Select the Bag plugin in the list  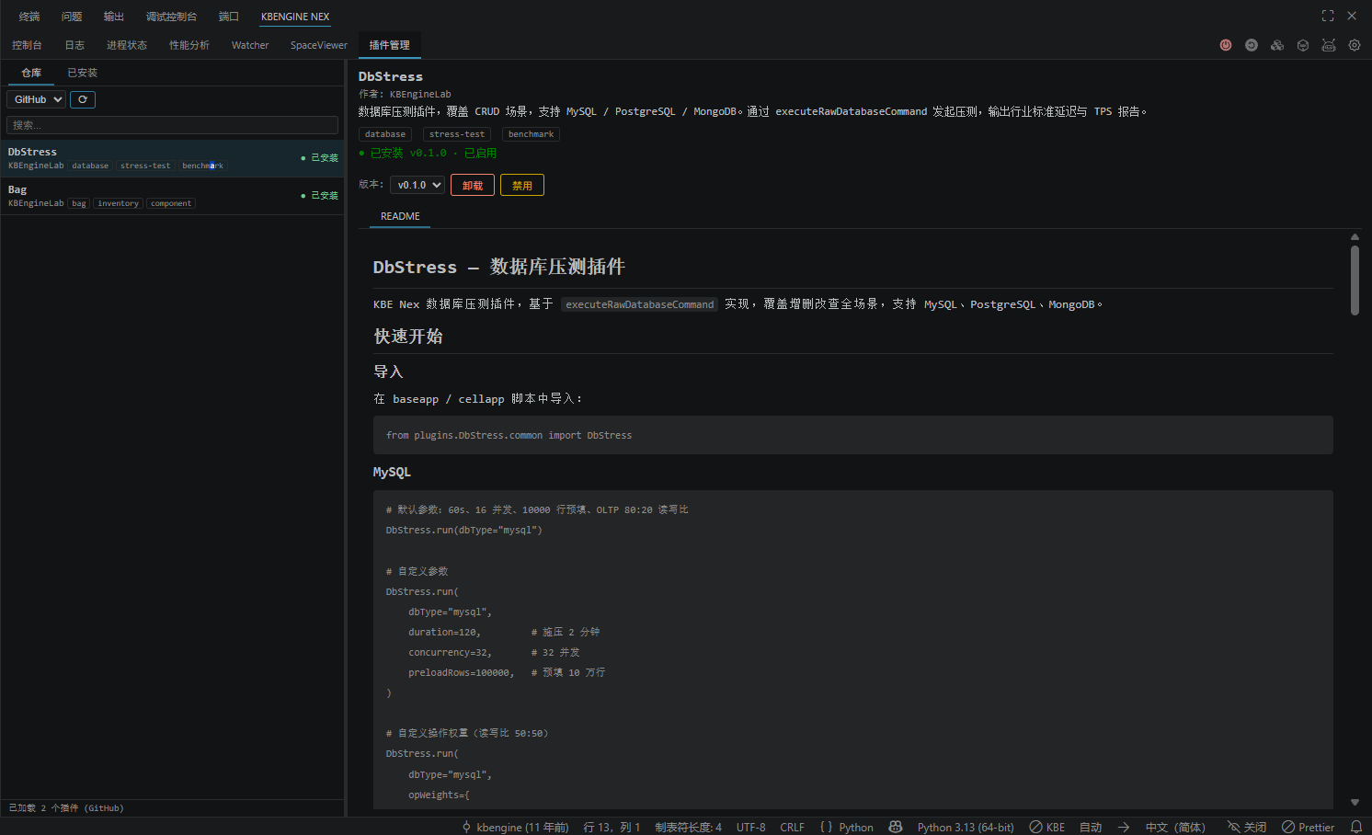[x=173, y=196]
